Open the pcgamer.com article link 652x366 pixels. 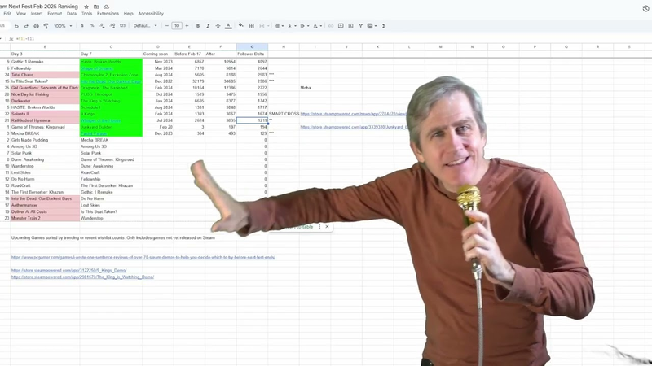pos(143,257)
